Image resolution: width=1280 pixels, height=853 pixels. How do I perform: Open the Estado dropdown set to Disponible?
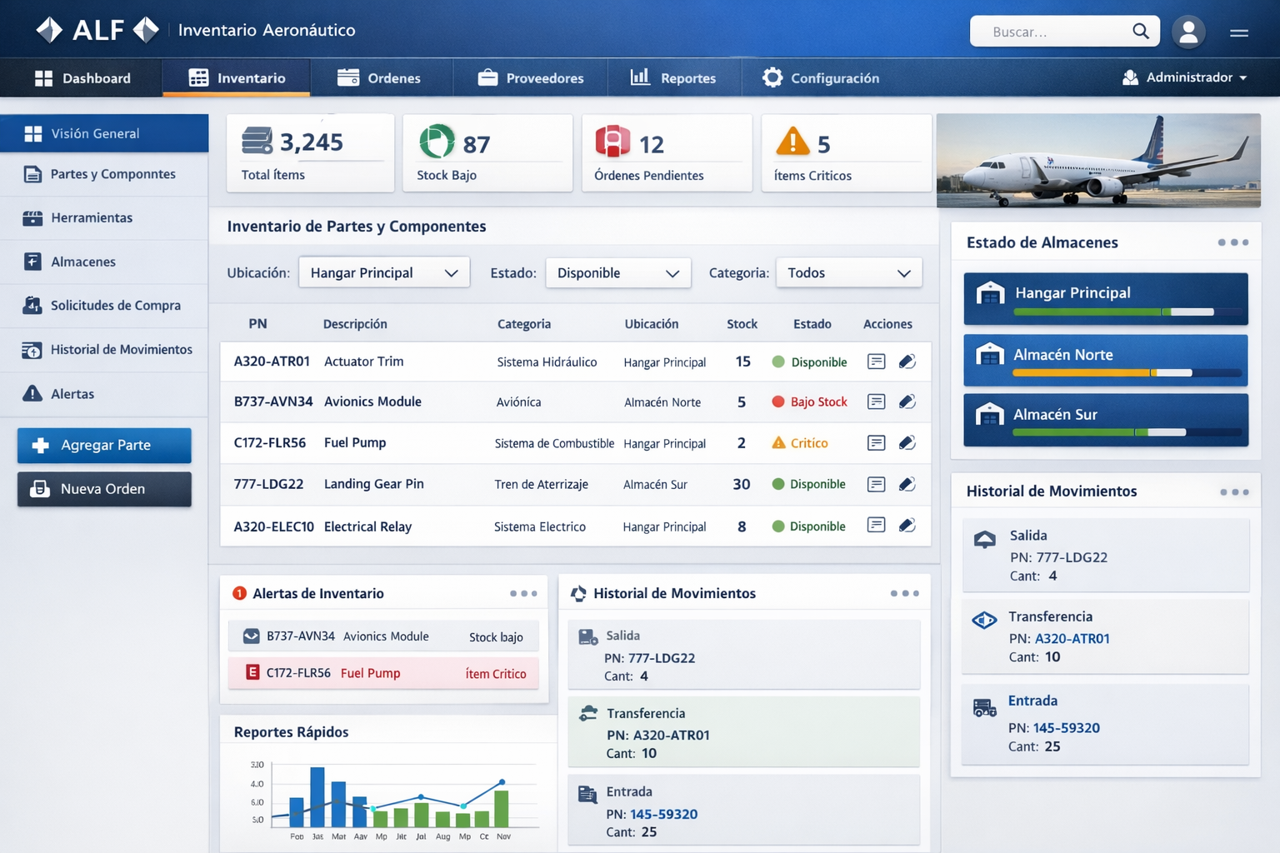[617, 272]
